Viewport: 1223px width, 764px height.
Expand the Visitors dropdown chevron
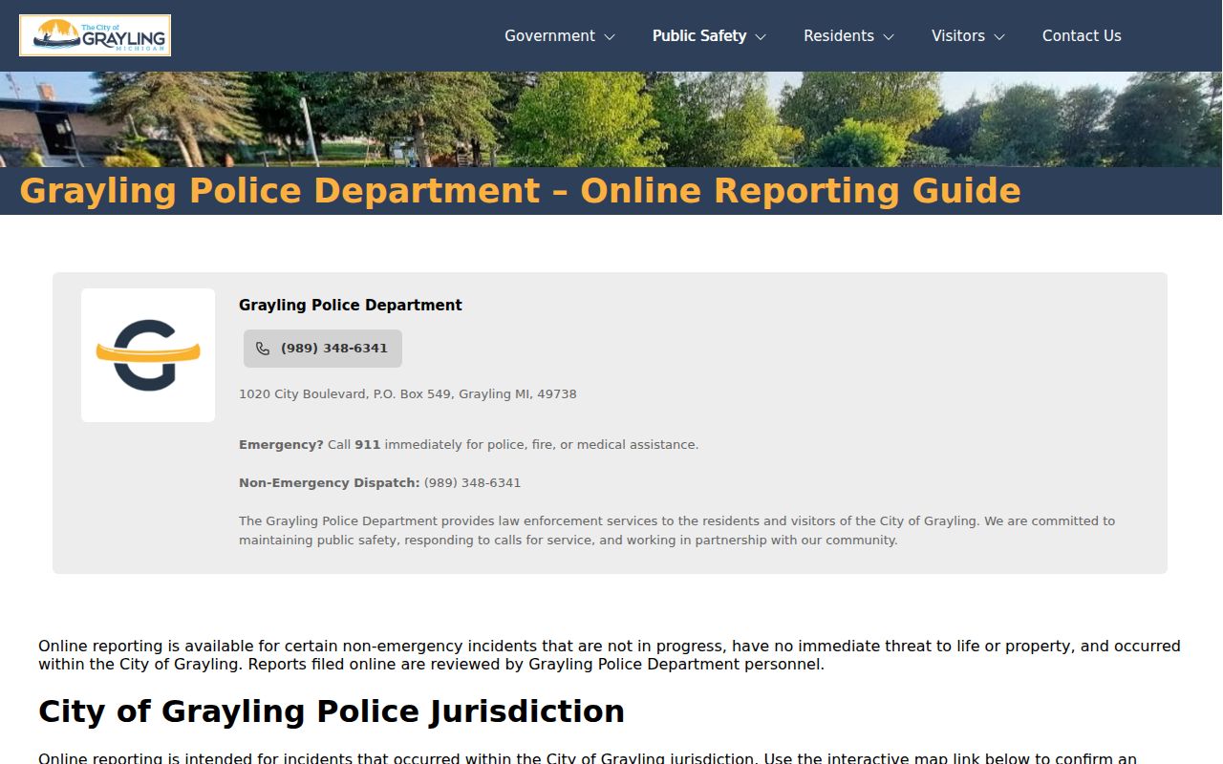pyautogui.click(x=999, y=36)
